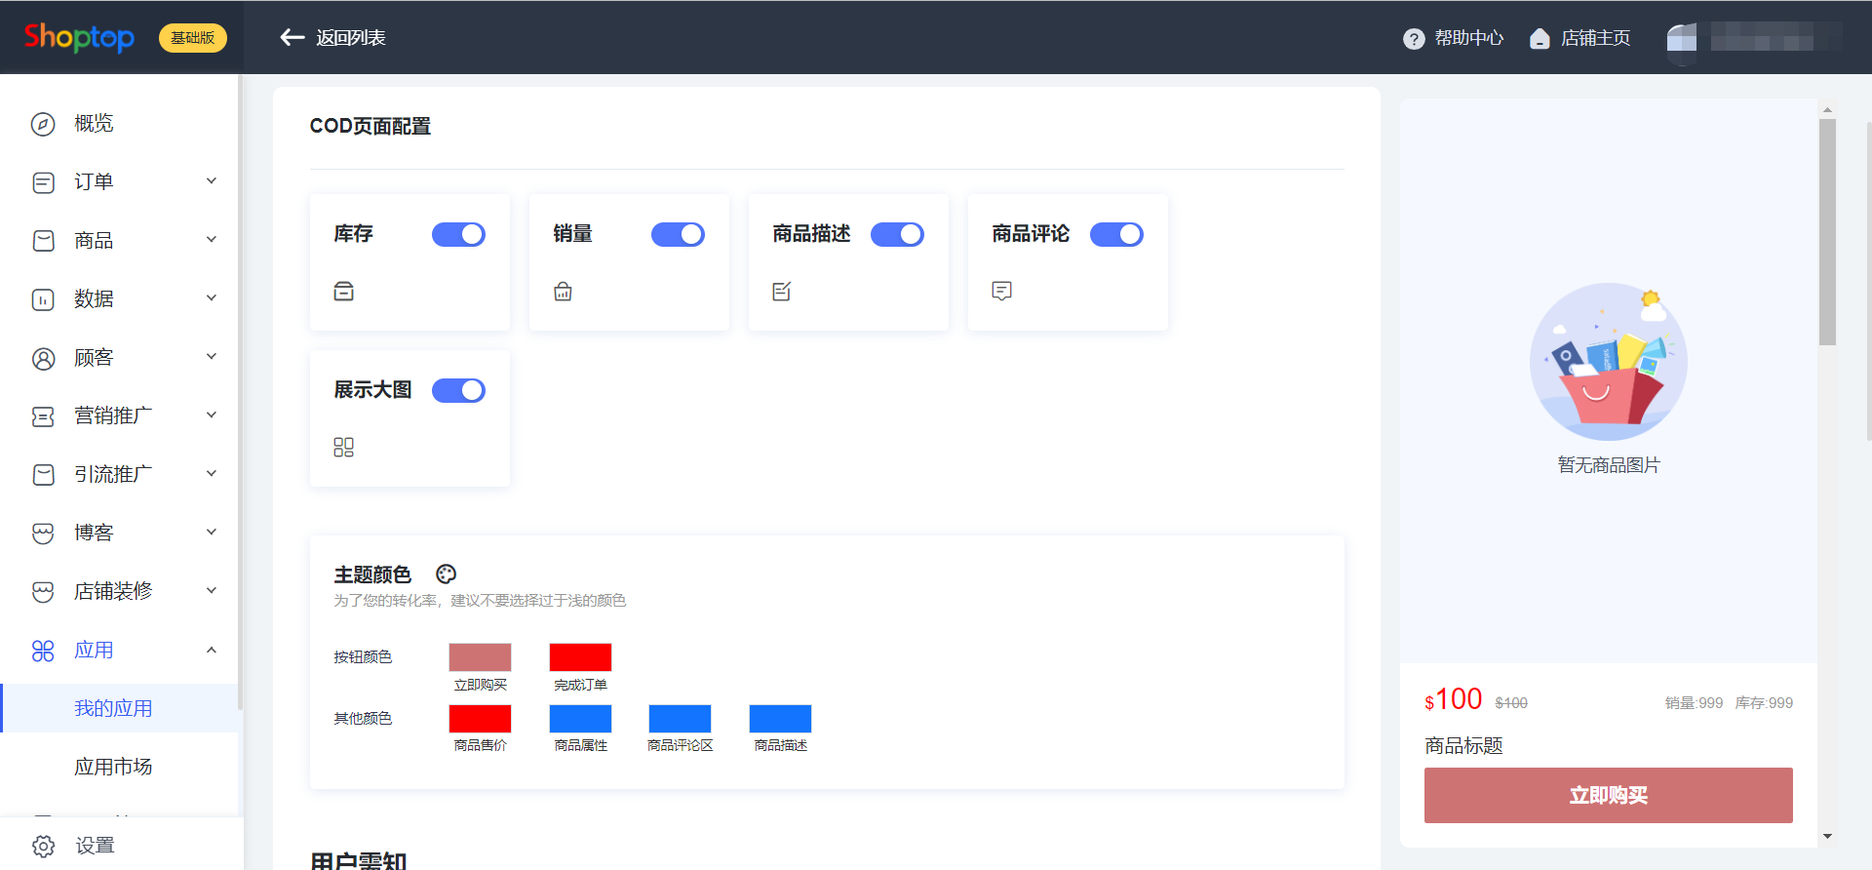
Task: Expand the 店铺装修 menu chevron
Action: click(212, 591)
